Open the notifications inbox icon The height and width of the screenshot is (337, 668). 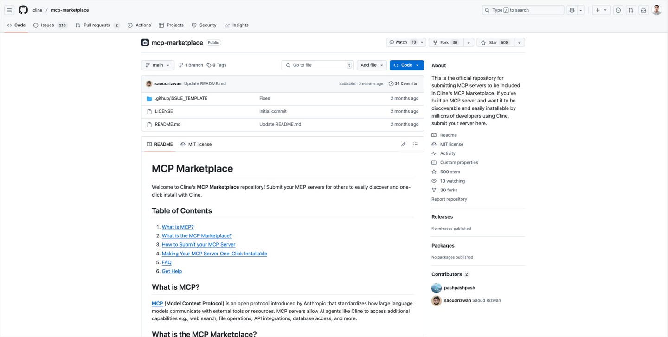click(x=643, y=10)
